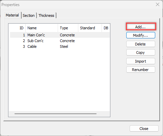This screenshot has height=136, width=163.
Task: Switch to the Thickness tab
Action: tap(46, 15)
